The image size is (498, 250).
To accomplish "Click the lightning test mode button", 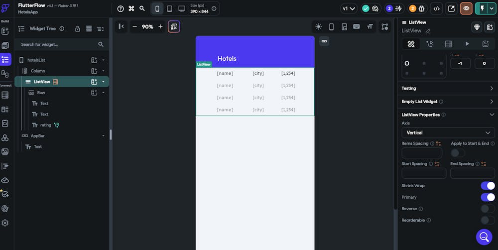I will 482,8.
